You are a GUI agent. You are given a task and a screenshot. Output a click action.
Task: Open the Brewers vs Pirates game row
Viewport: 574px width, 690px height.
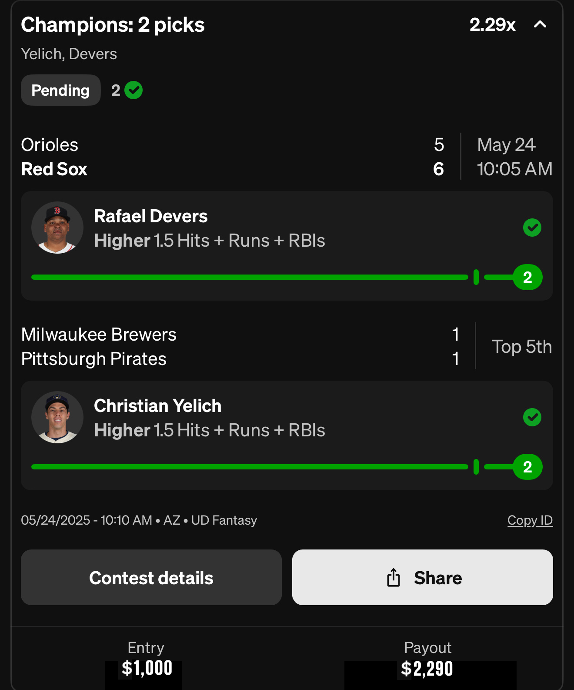pos(287,347)
